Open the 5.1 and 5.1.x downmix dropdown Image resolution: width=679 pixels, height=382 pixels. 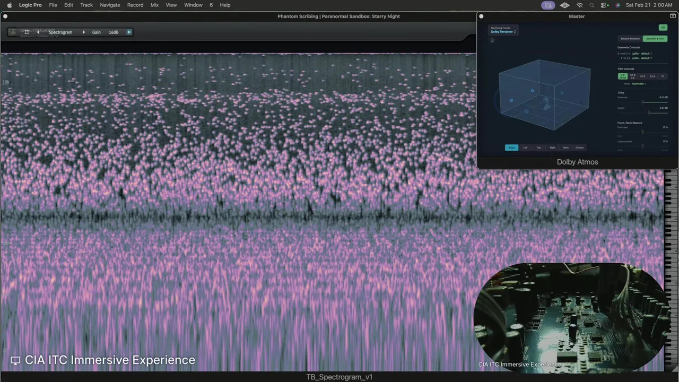tap(642, 53)
